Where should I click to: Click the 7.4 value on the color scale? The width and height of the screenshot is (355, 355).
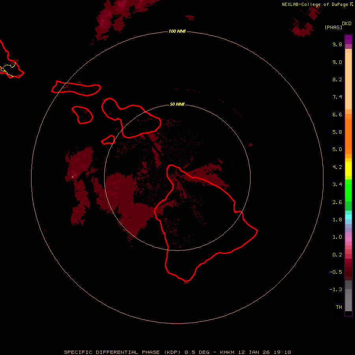(x=337, y=97)
